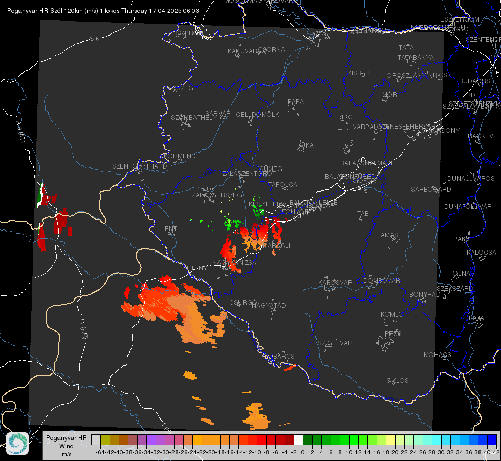This screenshot has height=461, width=501.
Task: Click the swirl logo icon beside the legend
Action: tap(17, 443)
